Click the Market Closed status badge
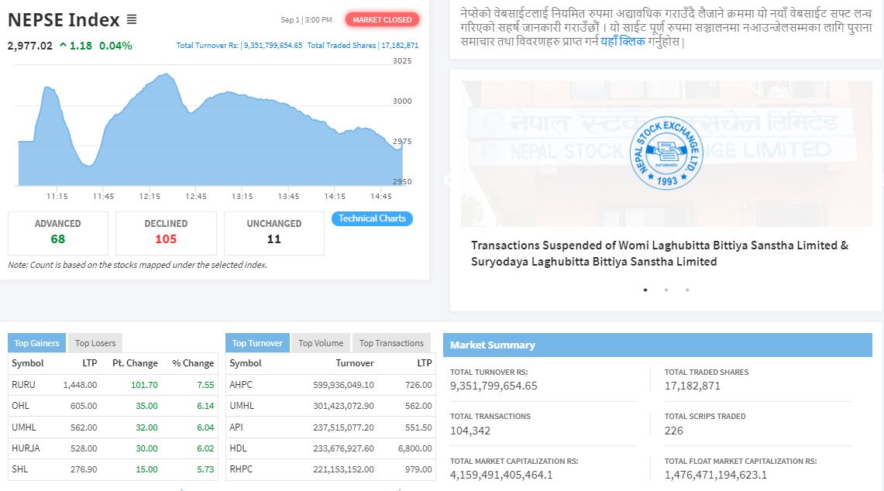884x491 pixels. (x=382, y=19)
